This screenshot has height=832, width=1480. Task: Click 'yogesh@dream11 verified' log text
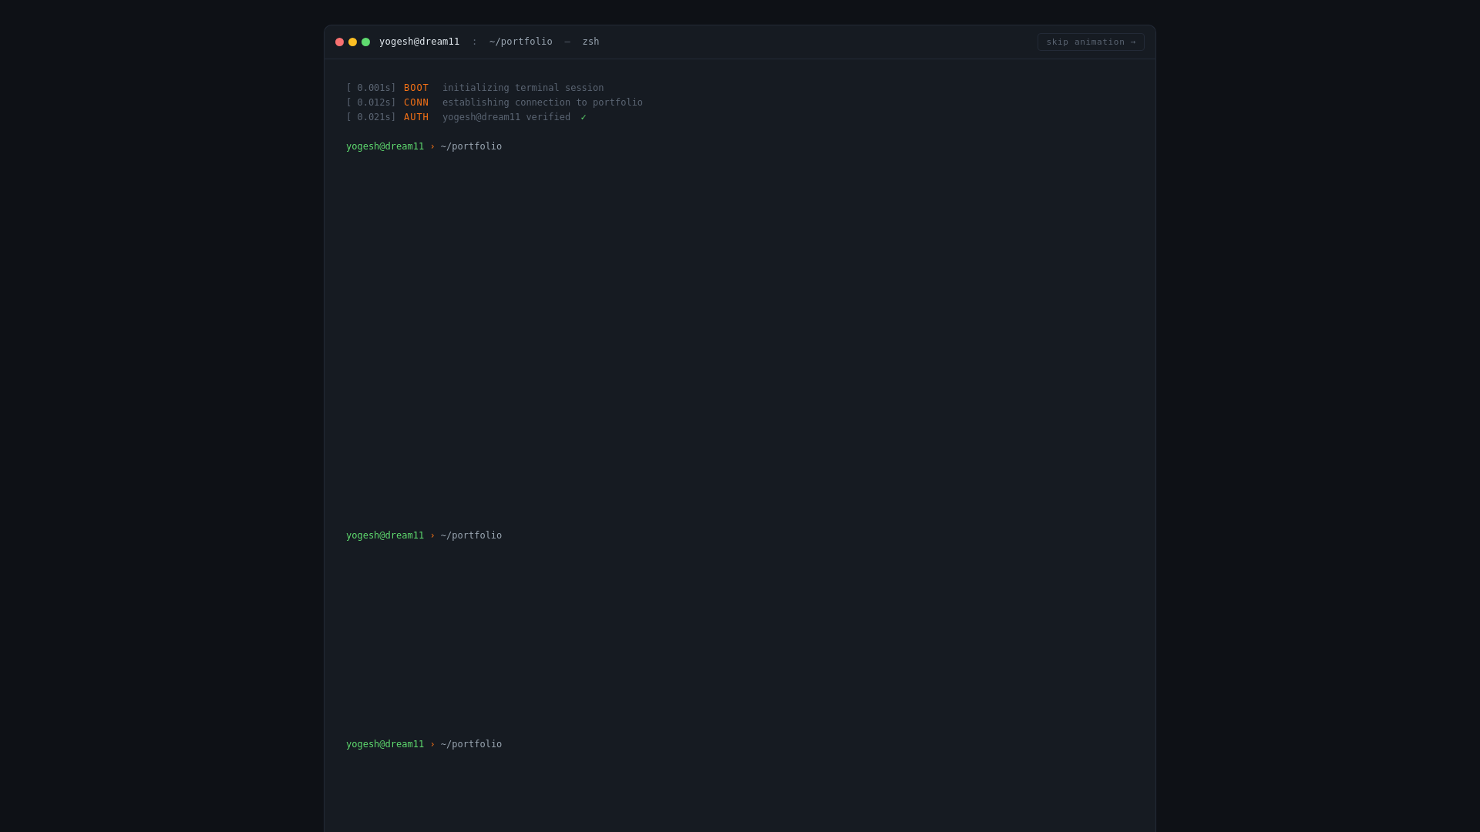[x=506, y=117]
